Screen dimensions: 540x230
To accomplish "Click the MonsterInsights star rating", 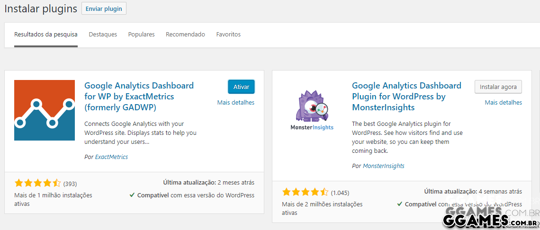I will point(305,192).
